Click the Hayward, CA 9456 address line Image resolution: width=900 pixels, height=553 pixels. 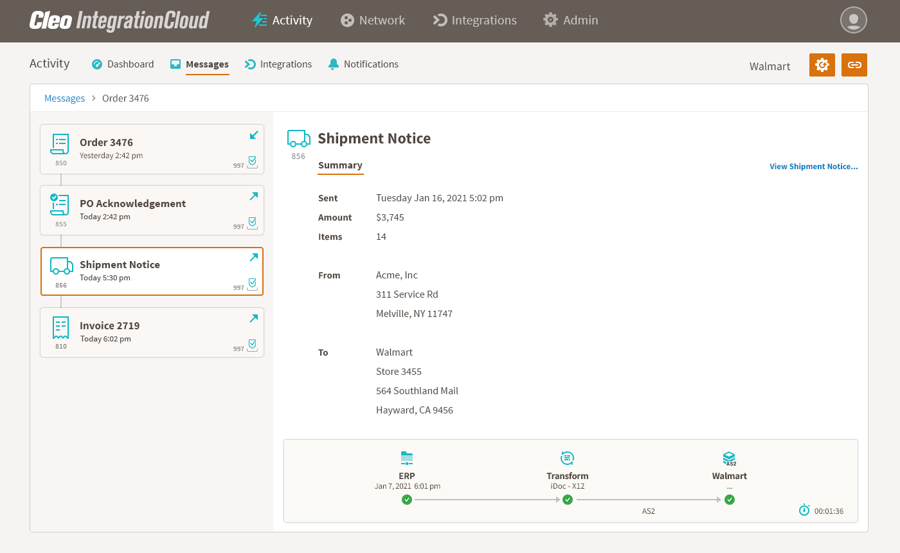pyautogui.click(x=415, y=410)
